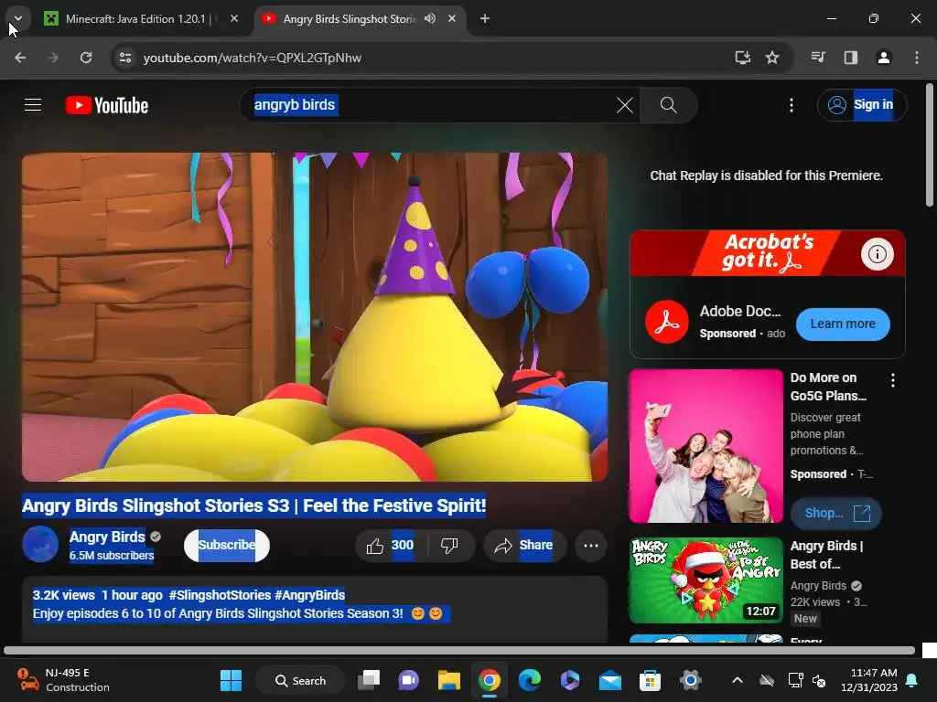Click the 'Angry Birds | Best of...' title
The height and width of the screenshot is (702, 937).
pos(826,555)
